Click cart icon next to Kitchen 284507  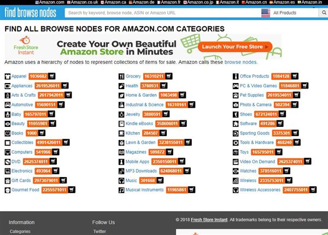pos(163,133)
